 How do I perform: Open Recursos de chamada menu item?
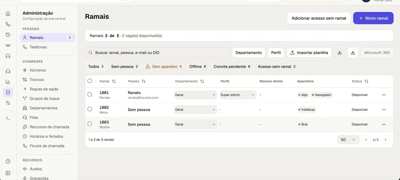[47, 127]
